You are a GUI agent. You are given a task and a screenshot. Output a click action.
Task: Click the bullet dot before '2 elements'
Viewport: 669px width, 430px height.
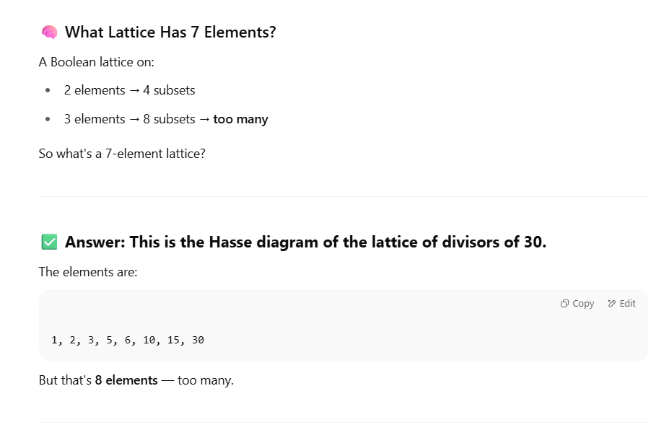click(x=48, y=90)
